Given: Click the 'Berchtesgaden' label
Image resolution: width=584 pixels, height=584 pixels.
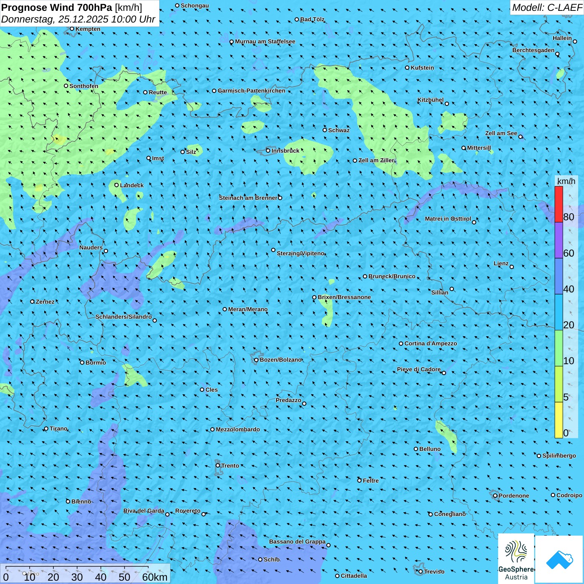Looking at the screenshot, I should 534,50.
